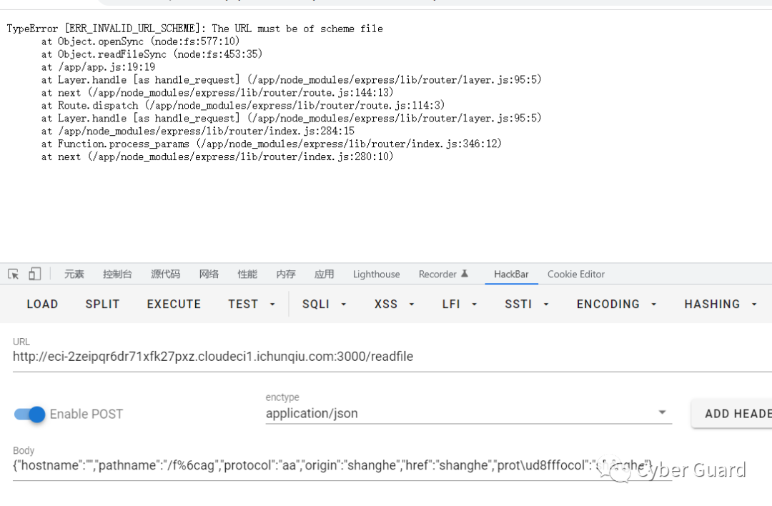
Task: Click the TypeError ERR_INVALID_URL_SCHEME line
Action: [195, 29]
